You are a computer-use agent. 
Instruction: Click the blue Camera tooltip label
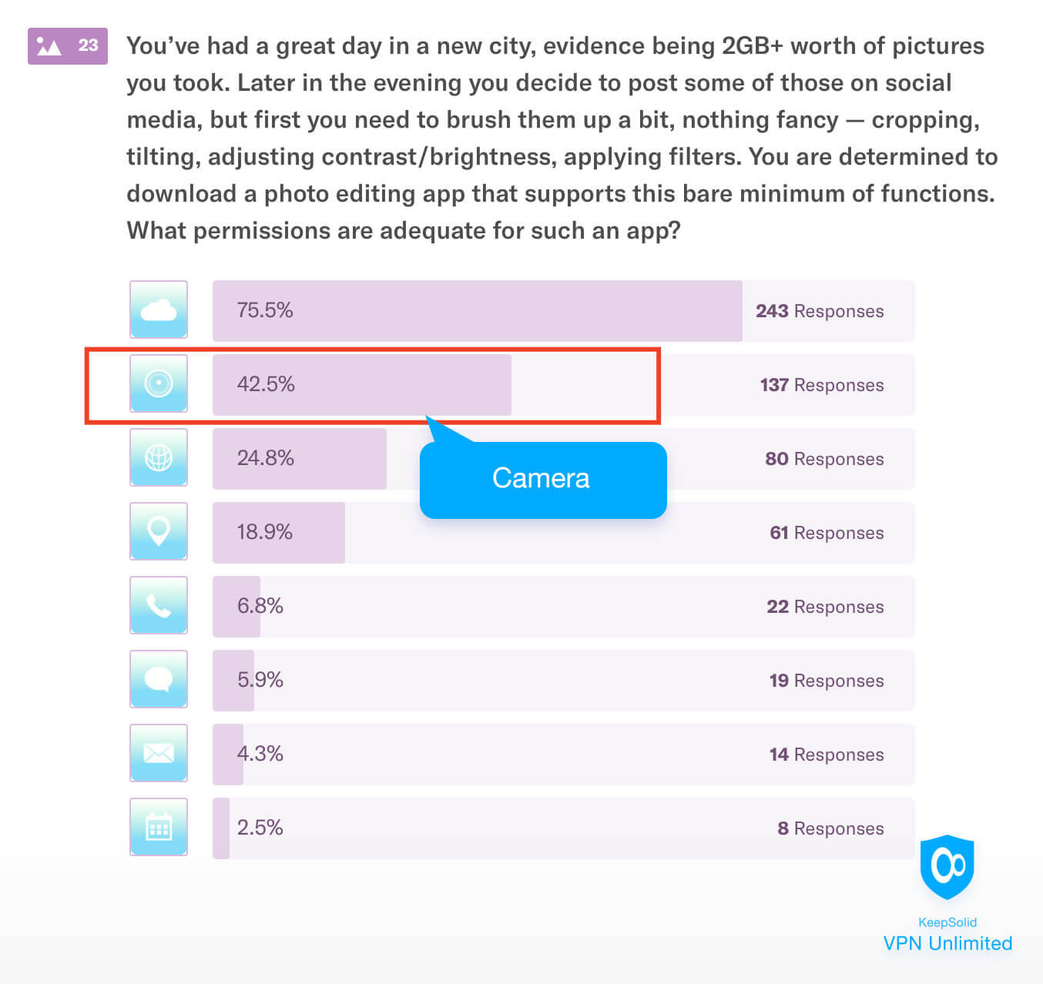click(x=542, y=479)
